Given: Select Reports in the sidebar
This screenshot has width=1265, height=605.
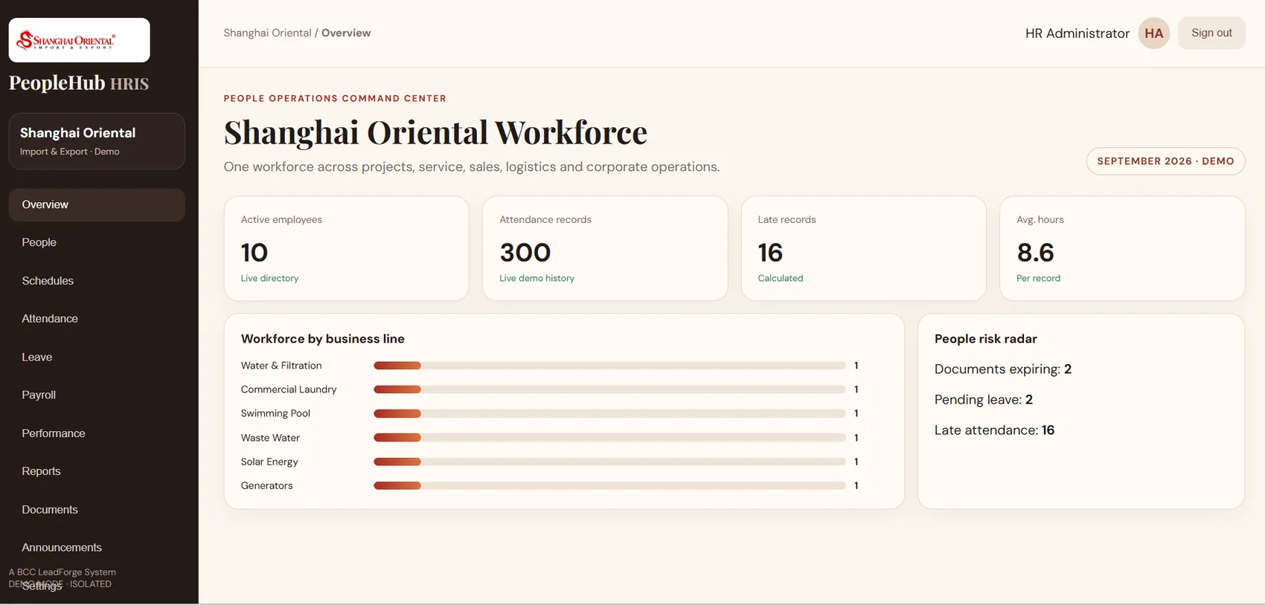Looking at the screenshot, I should [x=97, y=471].
